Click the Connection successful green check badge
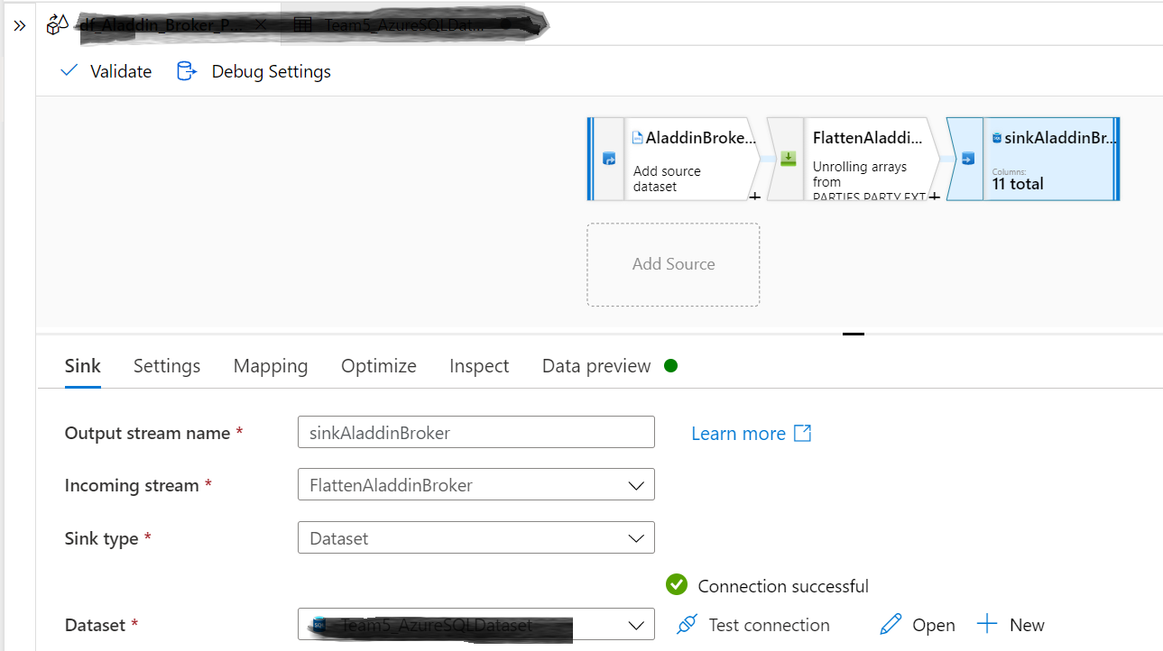 (676, 585)
